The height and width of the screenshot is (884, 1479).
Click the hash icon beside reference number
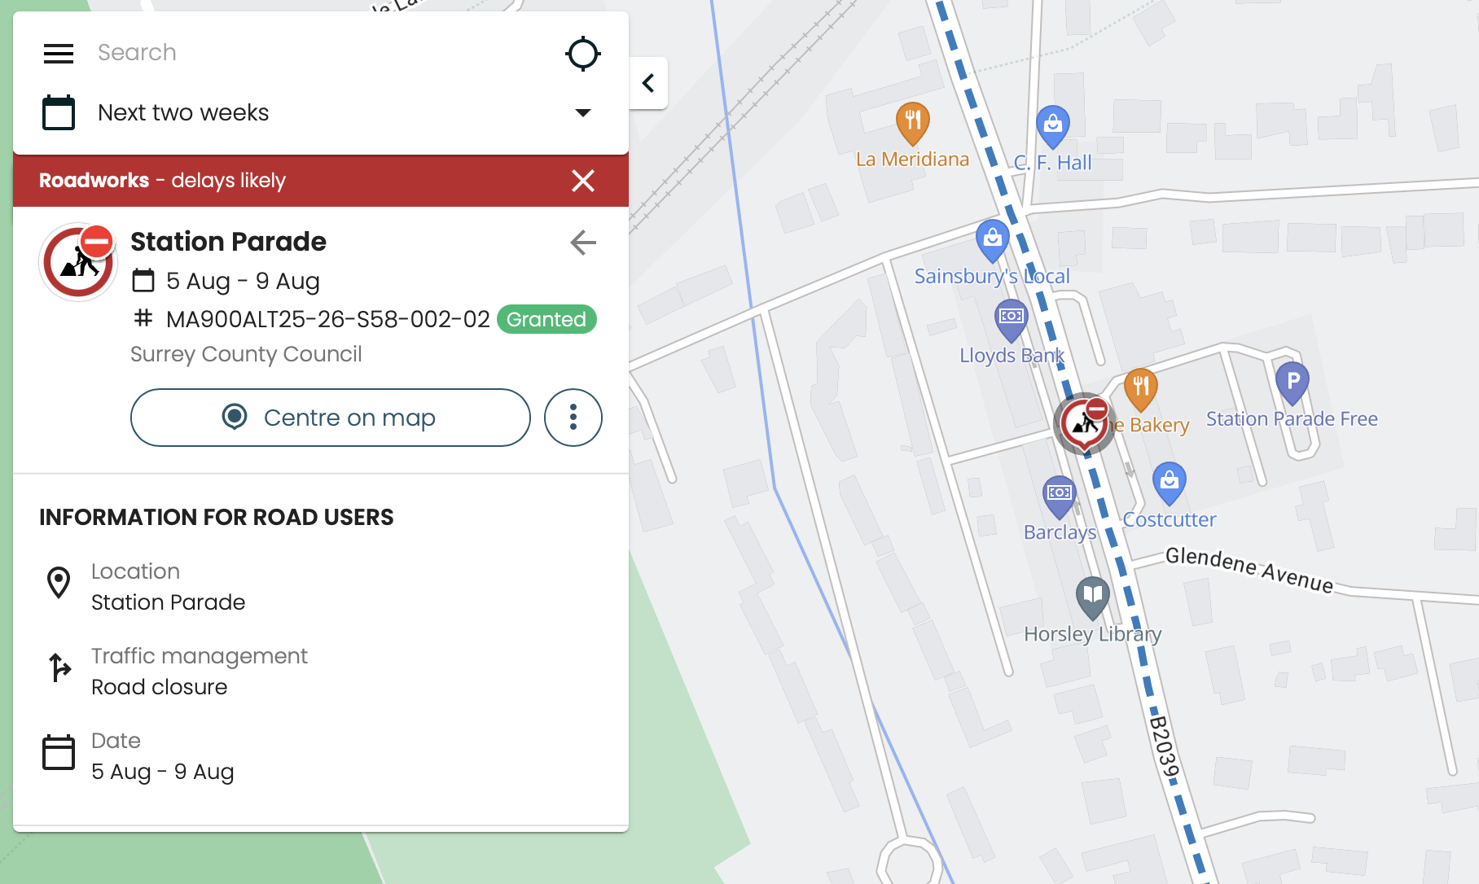tap(143, 318)
